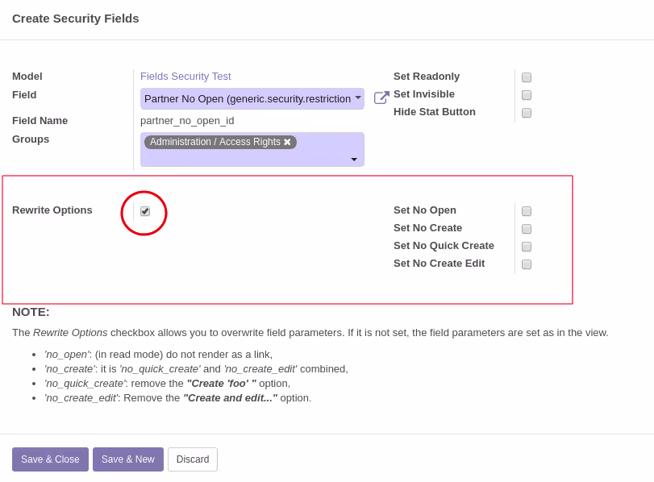Tick the Set Invisible checkbox
The height and width of the screenshot is (482, 654).
click(x=527, y=95)
